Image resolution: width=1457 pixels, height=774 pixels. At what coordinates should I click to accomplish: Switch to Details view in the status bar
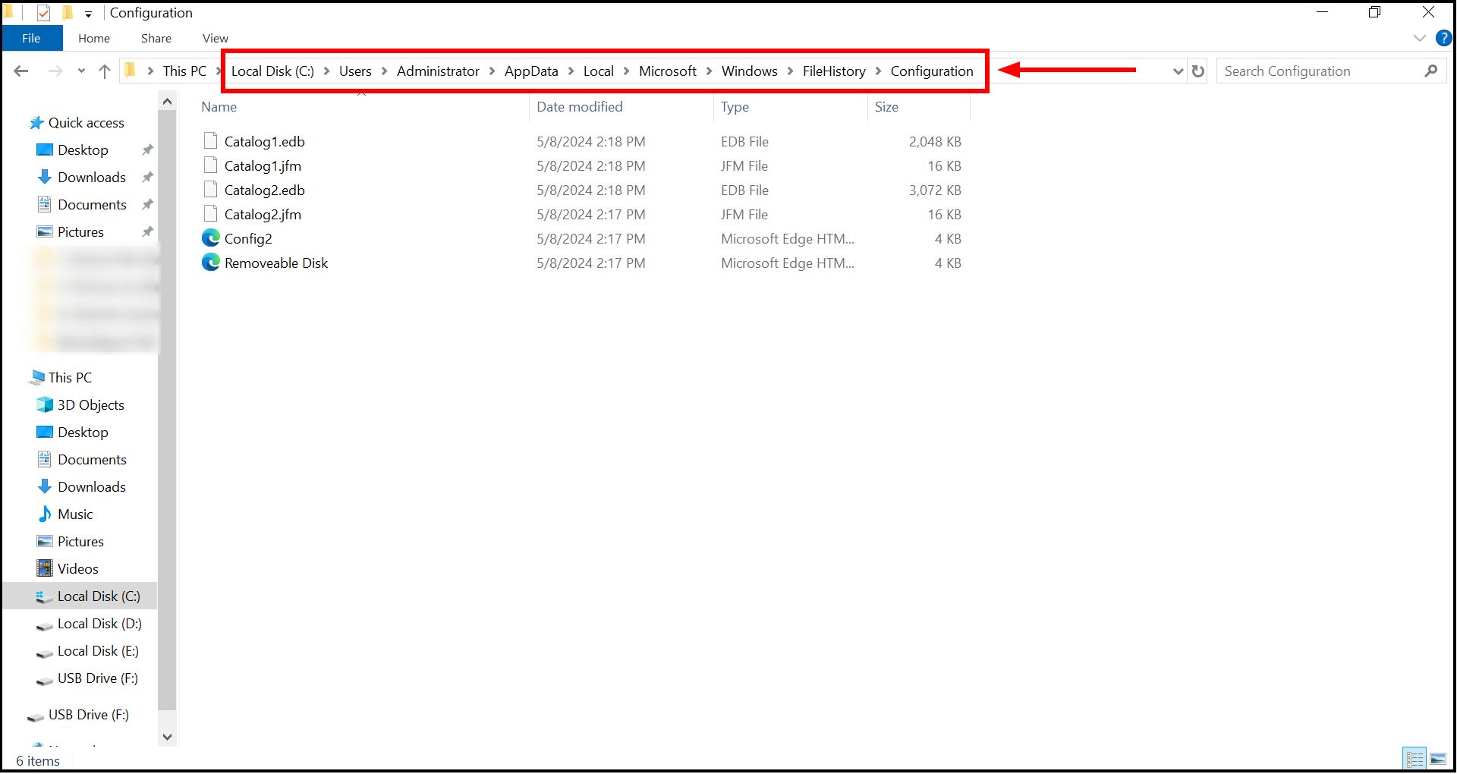pyautogui.click(x=1415, y=759)
